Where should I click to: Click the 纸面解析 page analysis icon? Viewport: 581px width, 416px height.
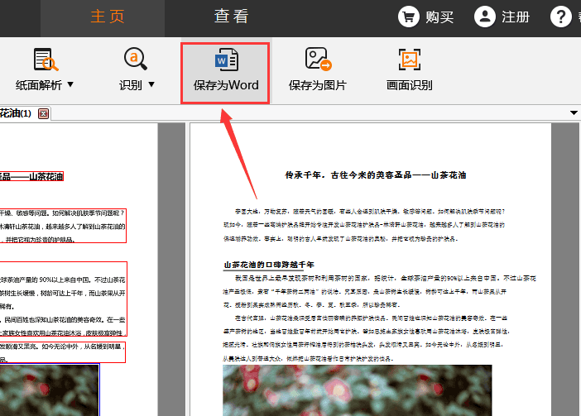click(45, 60)
